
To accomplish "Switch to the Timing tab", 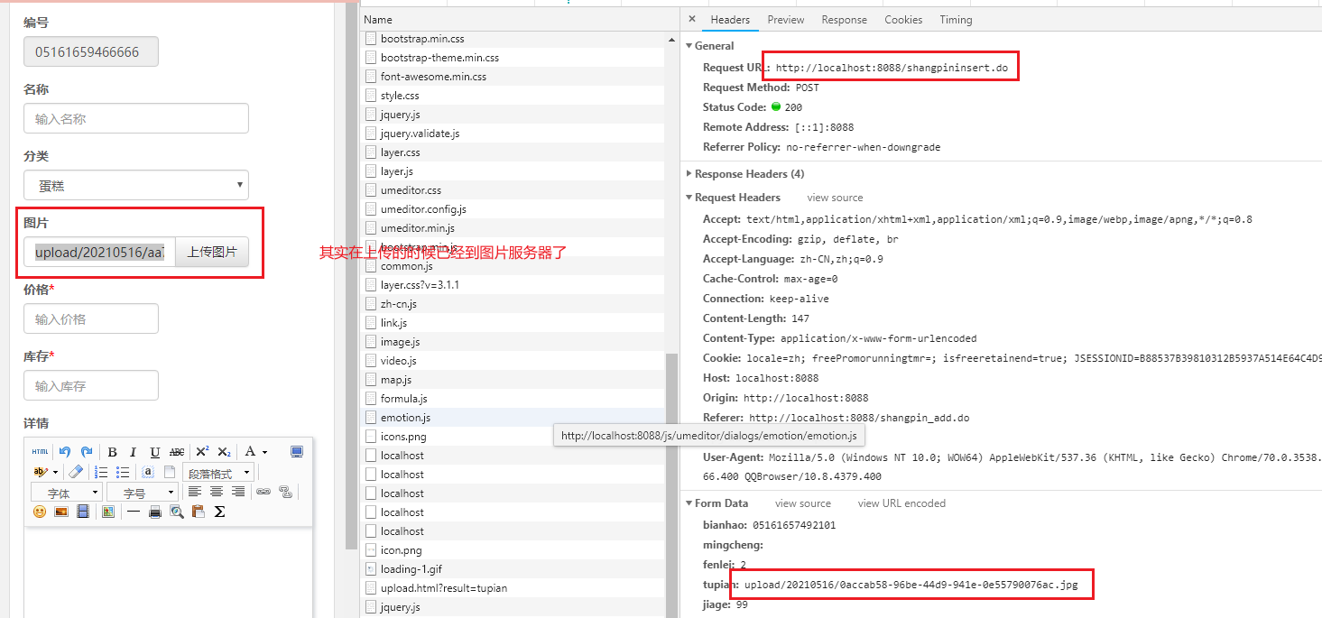I will [x=956, y=20].
